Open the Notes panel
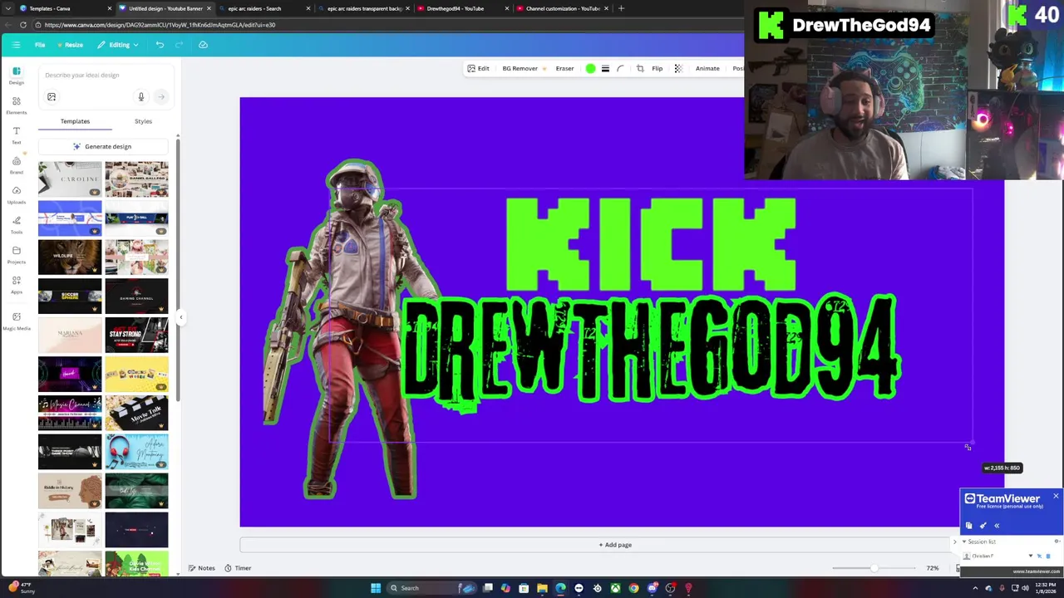This screenshot has height=598, width=1064. point(201,568)
